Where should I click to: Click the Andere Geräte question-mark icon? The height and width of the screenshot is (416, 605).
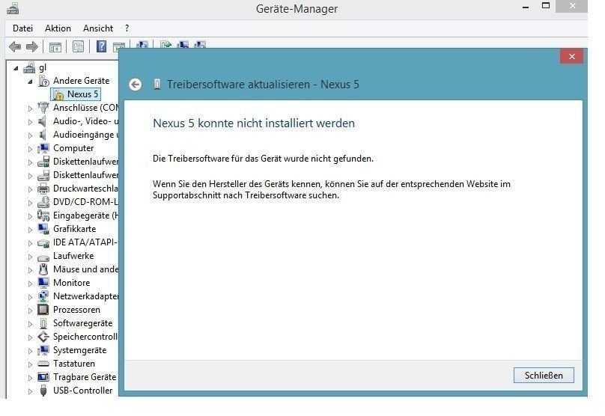(x=43, y=81)
